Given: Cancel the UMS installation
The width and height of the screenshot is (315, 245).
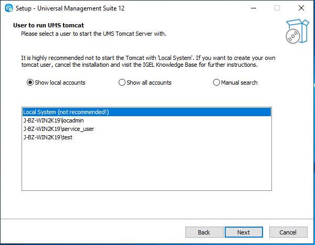Looking at the screenshot, I should [288, 232].
